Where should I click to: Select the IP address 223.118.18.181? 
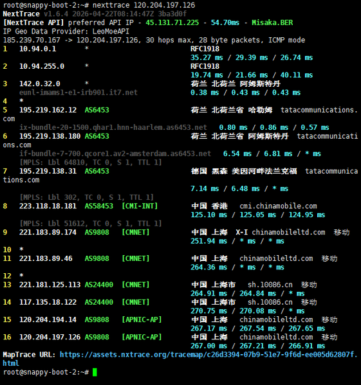(x=48, y=206)
